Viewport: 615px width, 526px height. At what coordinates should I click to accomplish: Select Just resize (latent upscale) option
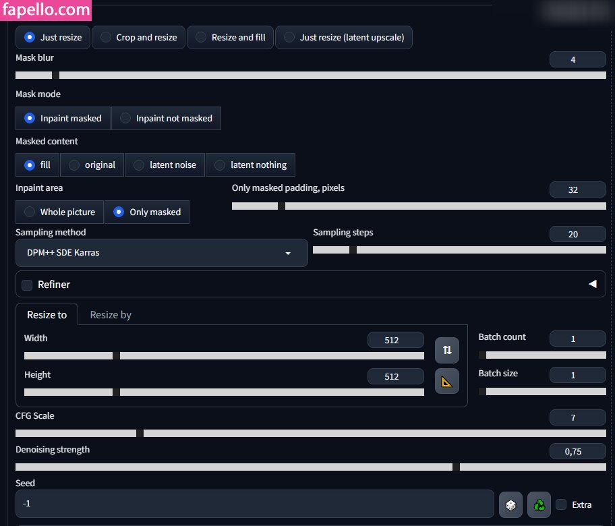pos(343,38)
